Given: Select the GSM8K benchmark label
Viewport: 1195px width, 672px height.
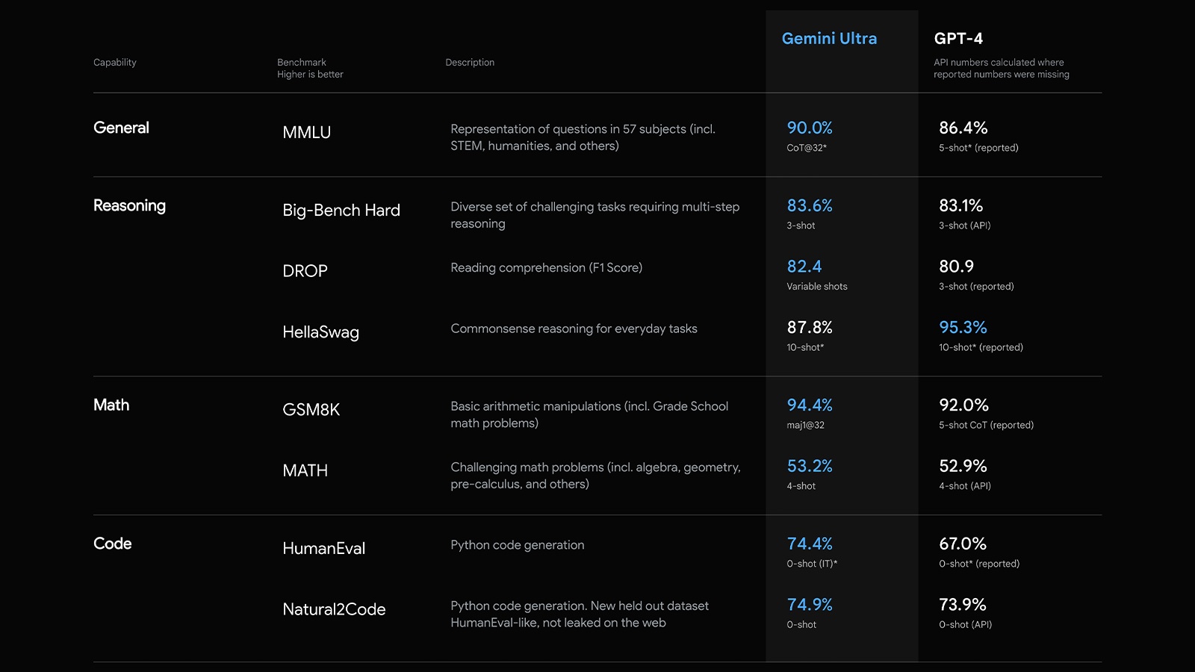Looking at the screenshot, I should (311, 410).
